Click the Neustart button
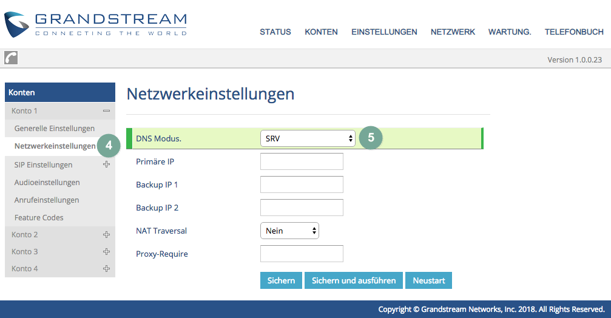This screenshot has width=611, height=318. tap(428, 280)
